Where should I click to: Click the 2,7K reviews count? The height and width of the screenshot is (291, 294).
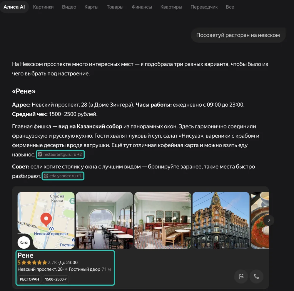click(52, 262)
